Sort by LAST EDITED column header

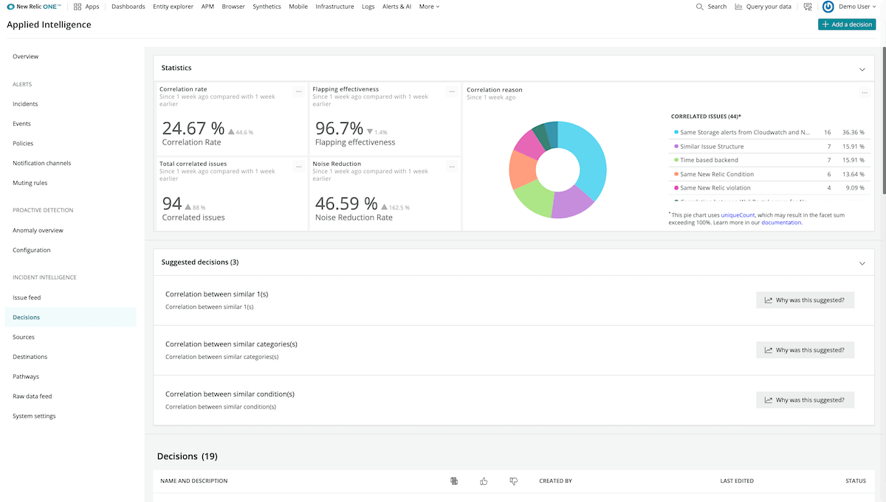737,481
